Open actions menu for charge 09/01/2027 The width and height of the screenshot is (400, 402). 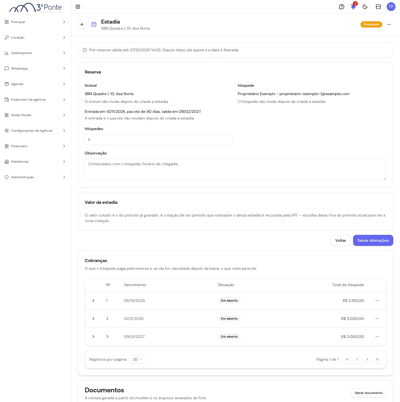[377, 337]
